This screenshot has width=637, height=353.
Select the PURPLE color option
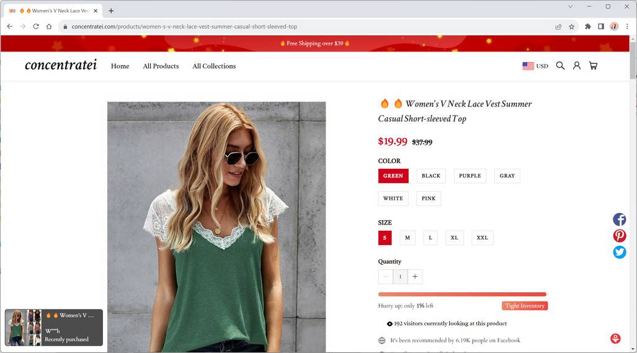[x=470, y=176]
